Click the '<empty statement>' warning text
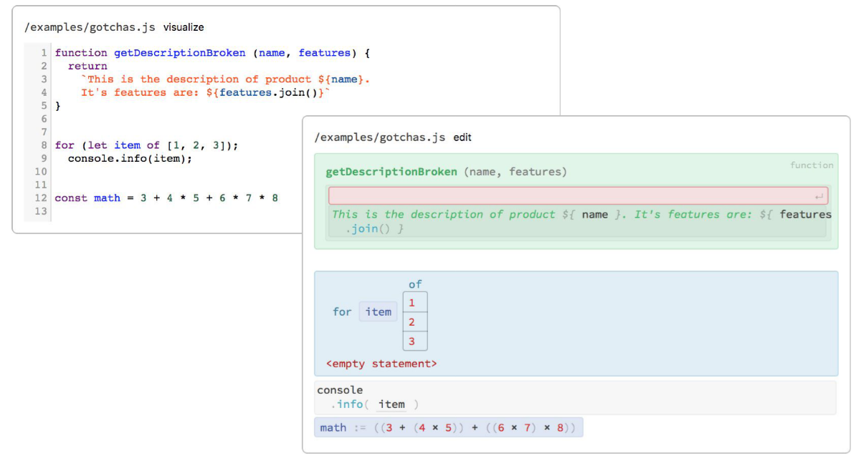856x466 pixels. tap(381, 364)
